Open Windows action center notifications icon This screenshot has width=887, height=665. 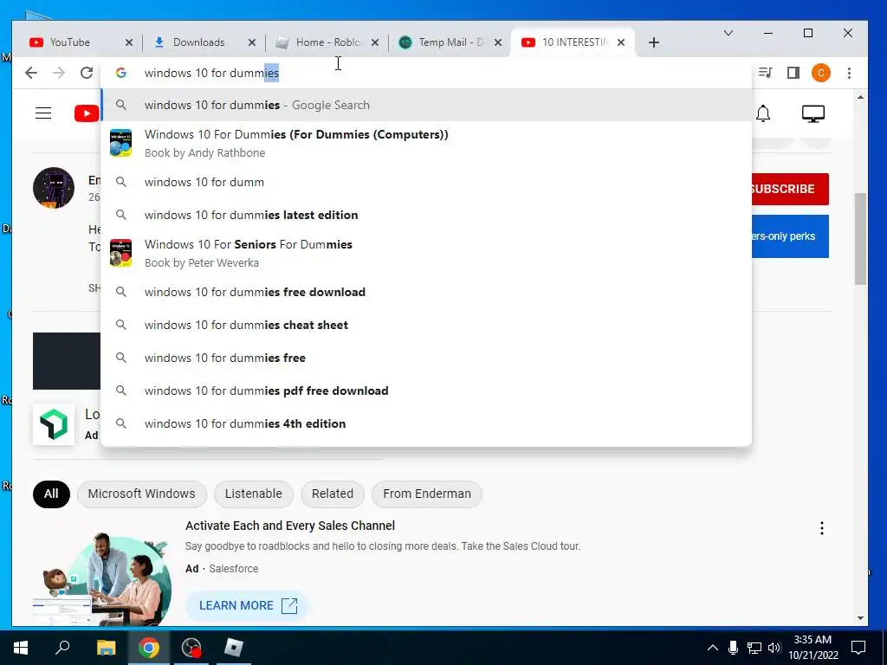(858, 648)
